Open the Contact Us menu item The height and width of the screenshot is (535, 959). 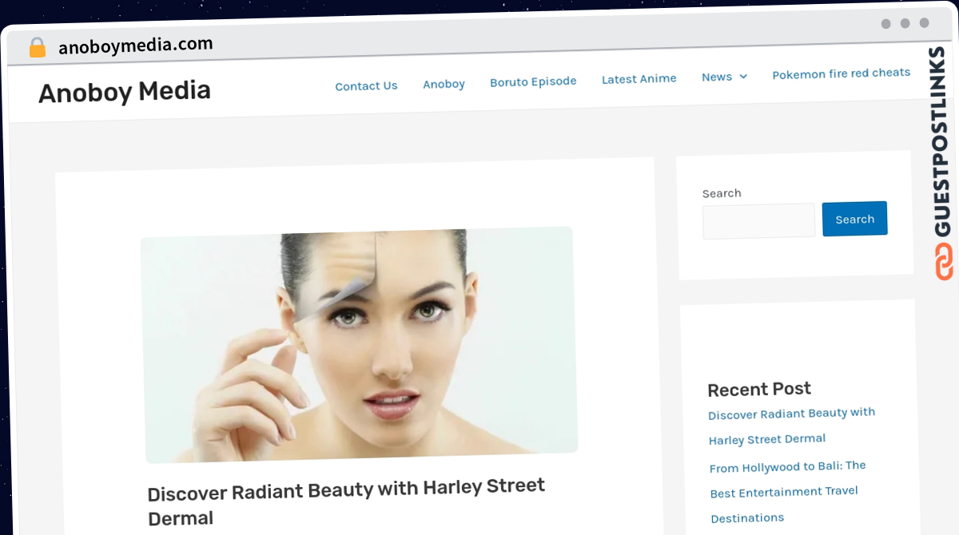366,85
